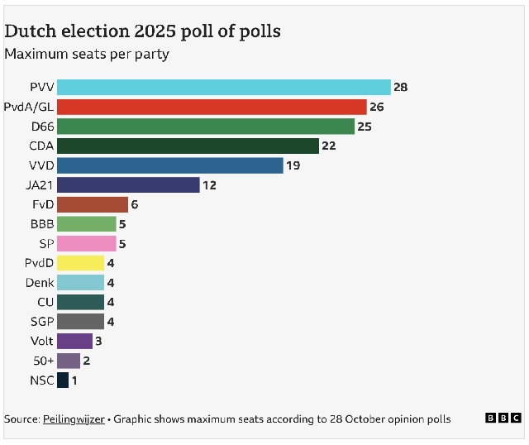Click the pink SP bar
Viewport: 529px width, 445px height.
point(87,244)
